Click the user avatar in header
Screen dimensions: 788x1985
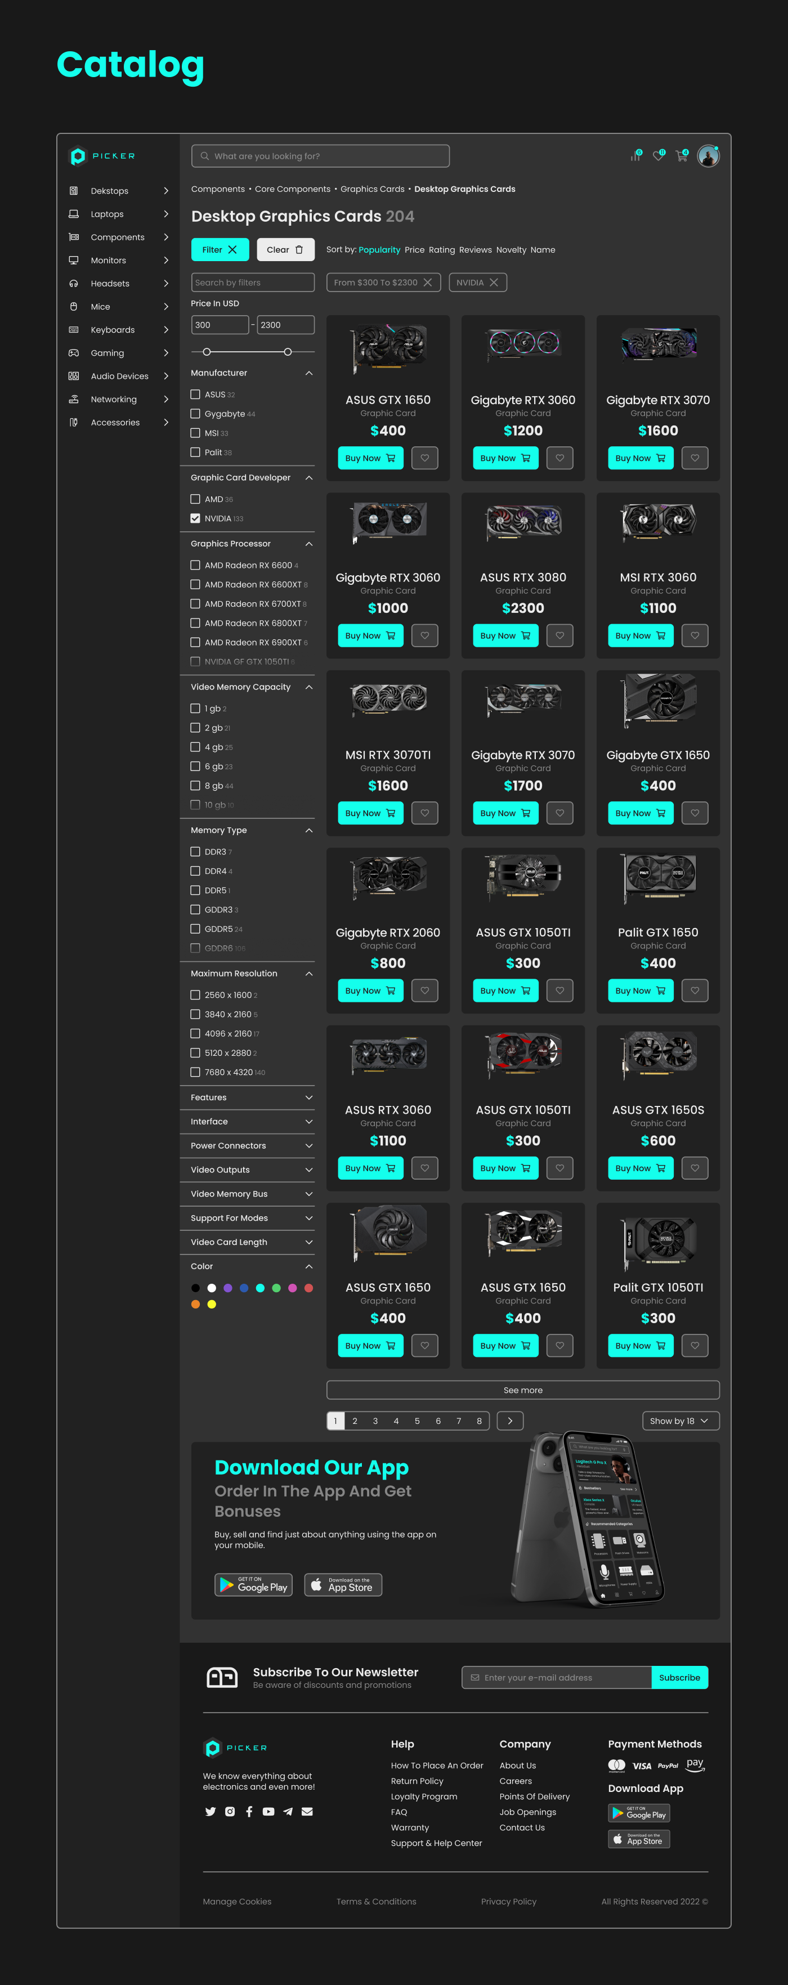[x=708, y=156]
